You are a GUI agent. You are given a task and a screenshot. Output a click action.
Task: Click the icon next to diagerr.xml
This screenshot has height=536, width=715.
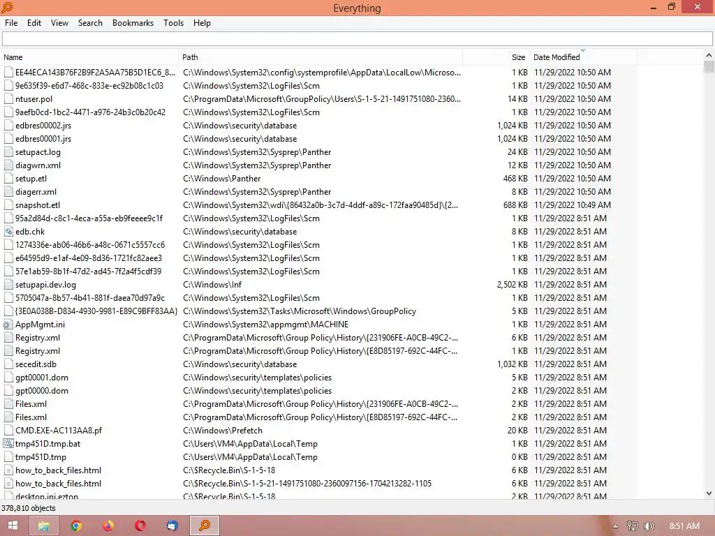pos(8,191)
